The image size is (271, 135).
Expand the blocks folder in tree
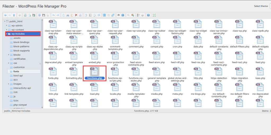[9, 55]
